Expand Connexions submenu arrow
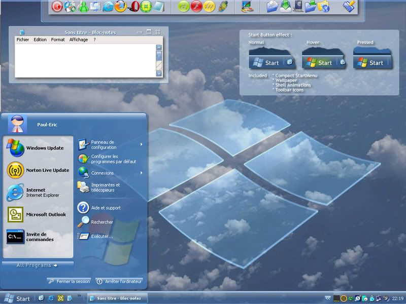This screenshot has width=406, height=304. (x=142, y=173)
